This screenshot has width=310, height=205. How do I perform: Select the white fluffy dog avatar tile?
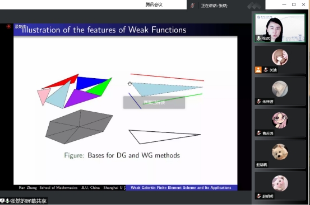[x=280, y=154]
